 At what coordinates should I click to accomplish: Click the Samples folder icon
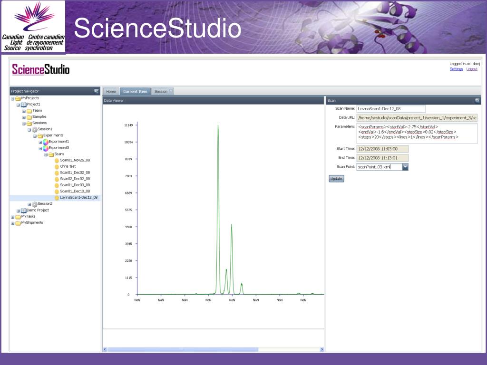coord(29,117)
